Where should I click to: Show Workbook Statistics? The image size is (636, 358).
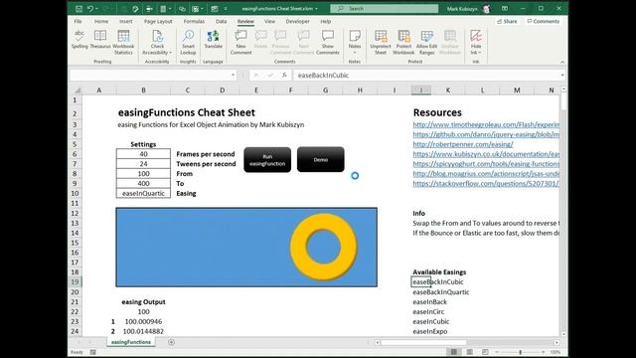pyautogui.click(x=123, y=42)
